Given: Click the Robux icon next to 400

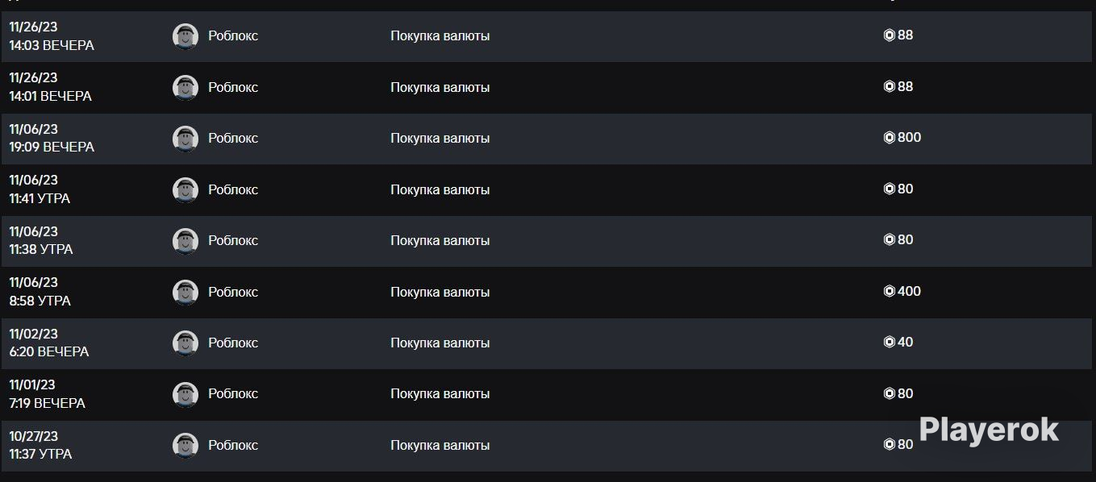Looking at the screenshot, I should pos(890,291).
